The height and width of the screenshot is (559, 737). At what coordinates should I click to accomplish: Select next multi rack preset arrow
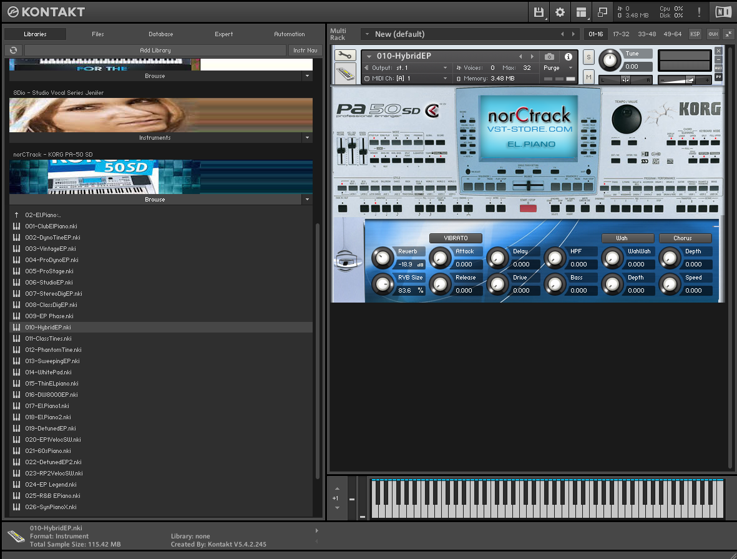pos(573,34)
